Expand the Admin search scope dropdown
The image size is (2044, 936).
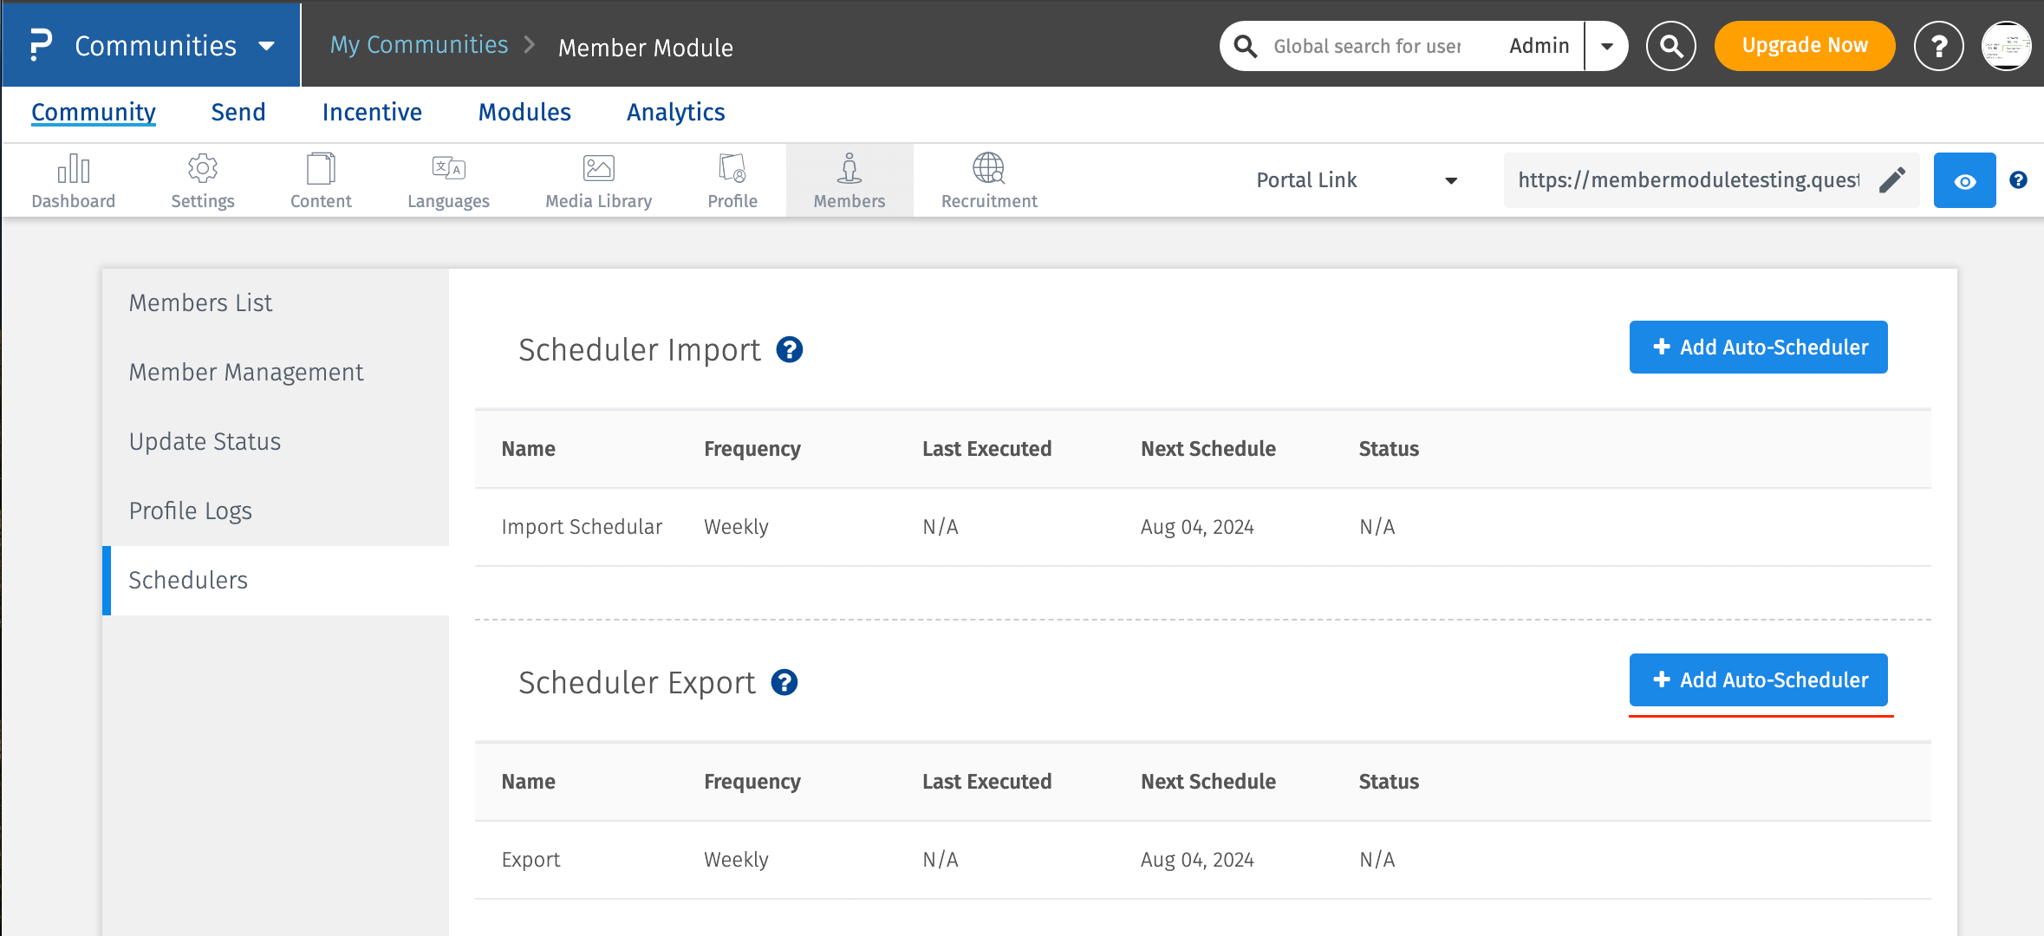1606,46
